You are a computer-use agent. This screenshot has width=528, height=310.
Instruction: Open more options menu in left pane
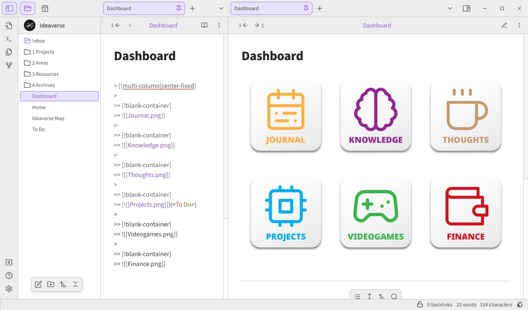pos(219,25)
